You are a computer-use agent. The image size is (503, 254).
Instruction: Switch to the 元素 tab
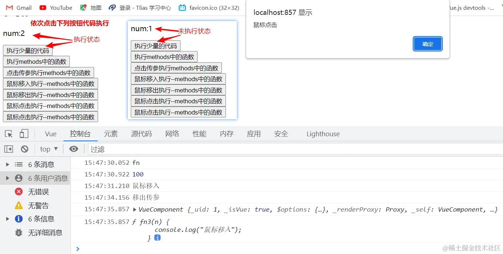click(x=111, y=134)
